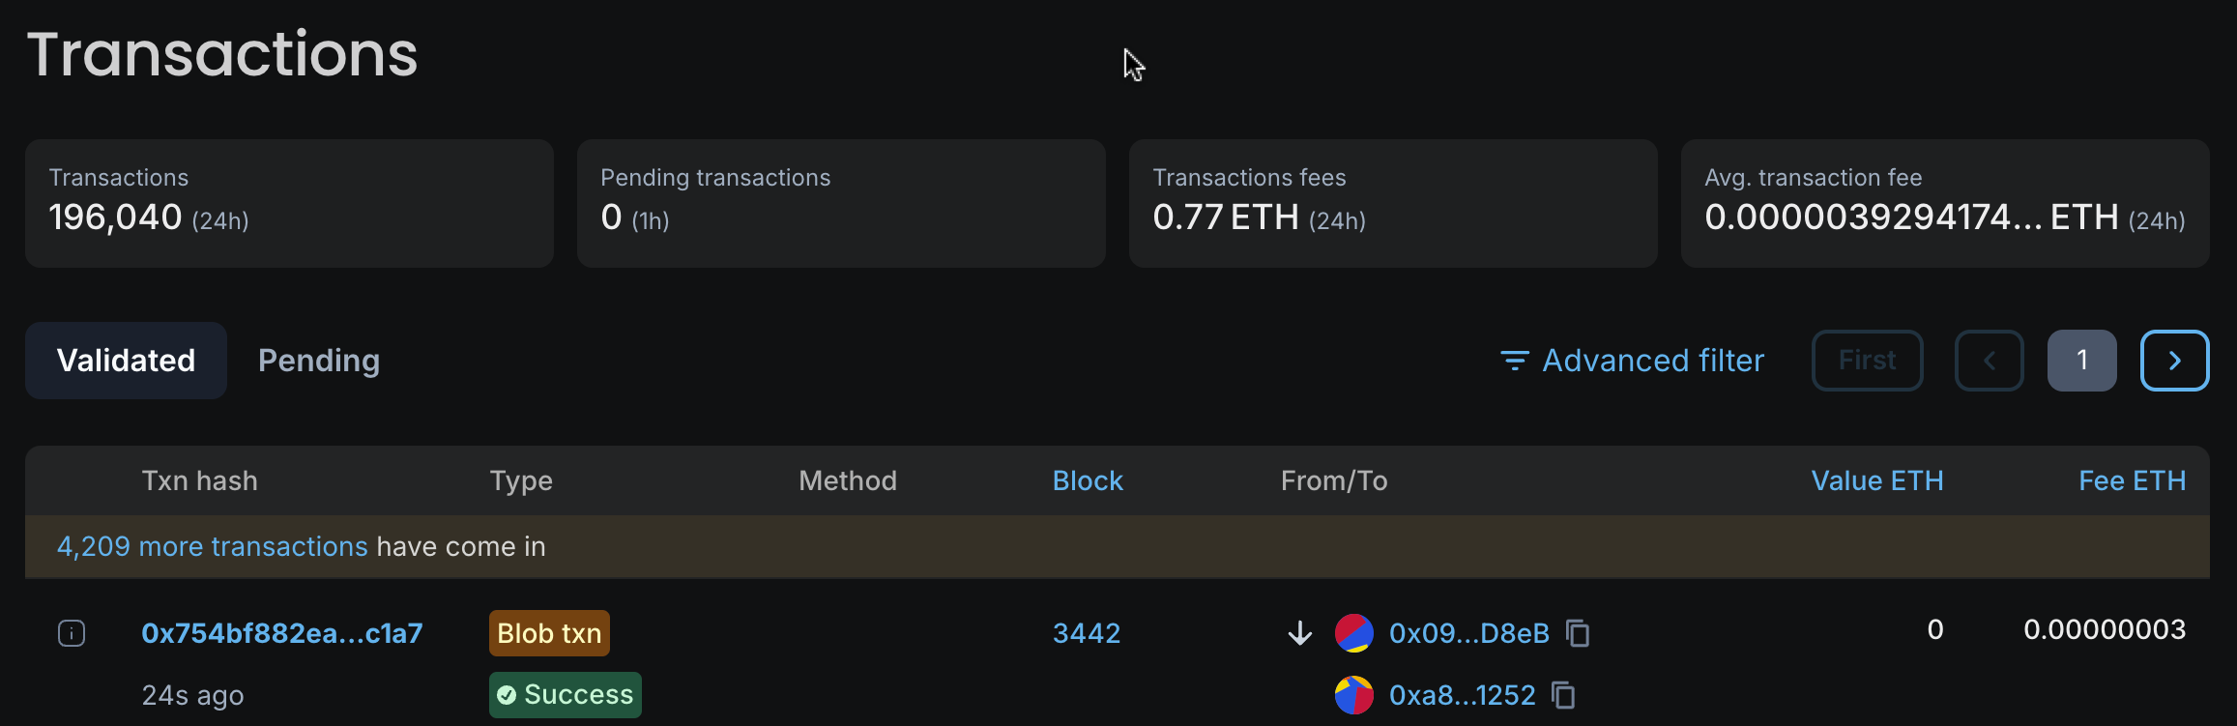
Task: Select the Validated tab
Action: tap(126, 360)
